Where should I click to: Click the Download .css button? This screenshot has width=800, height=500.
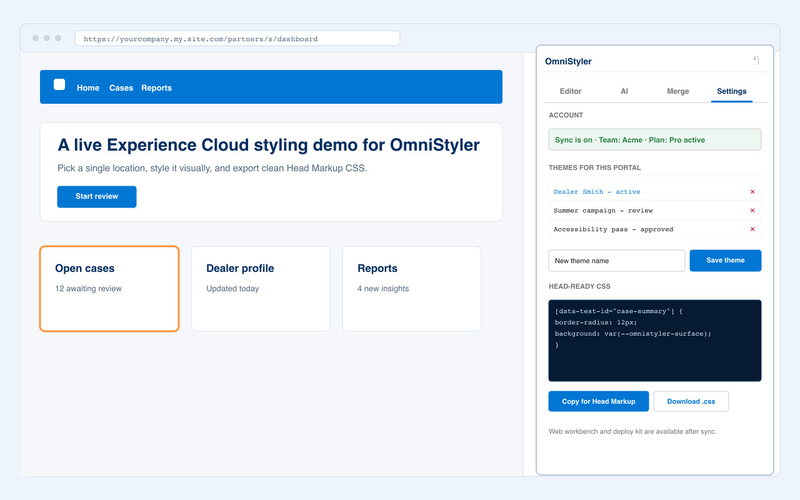click(x=691, y=401)
